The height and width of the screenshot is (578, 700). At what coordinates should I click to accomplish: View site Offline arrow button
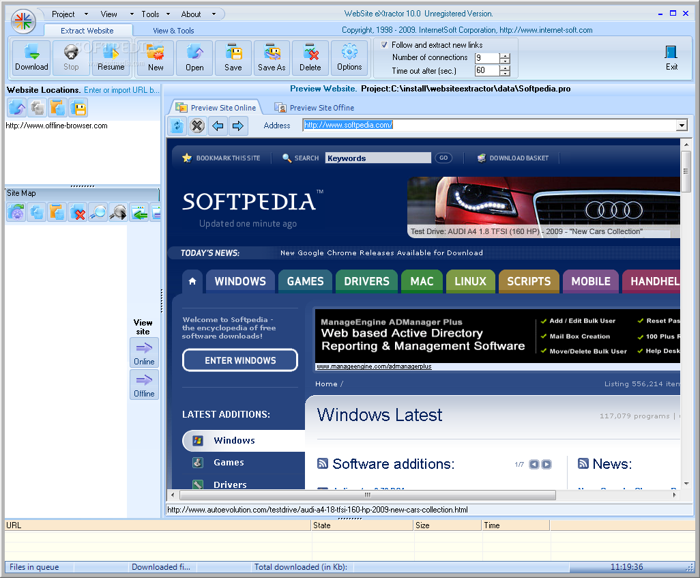[144, 385]
